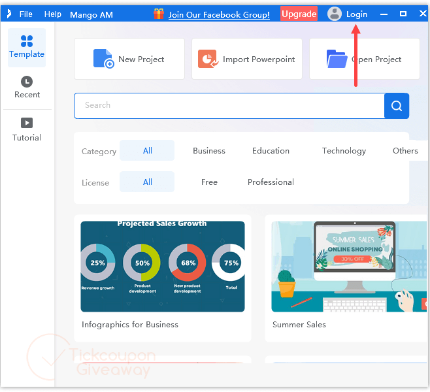
Task: Filter category by Education
Action: tap(271, 151)
